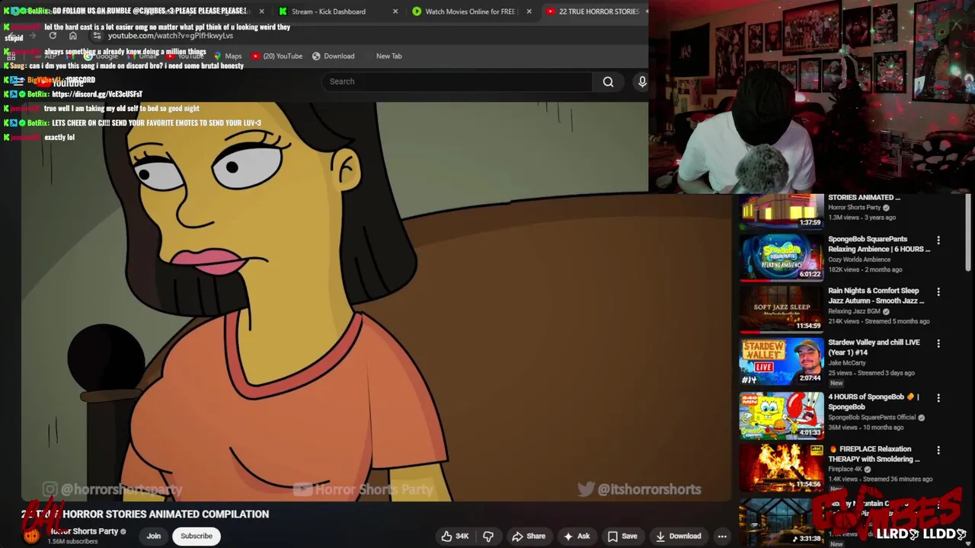Open SpongeBob SquarePants Official channel name
The image size is (975, 548).
pyautogui.click(x=871, y=417)
